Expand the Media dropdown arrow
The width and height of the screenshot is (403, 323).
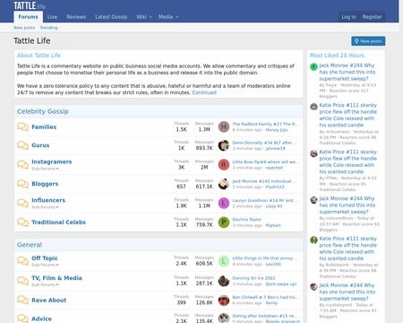[x=176, y=17]
